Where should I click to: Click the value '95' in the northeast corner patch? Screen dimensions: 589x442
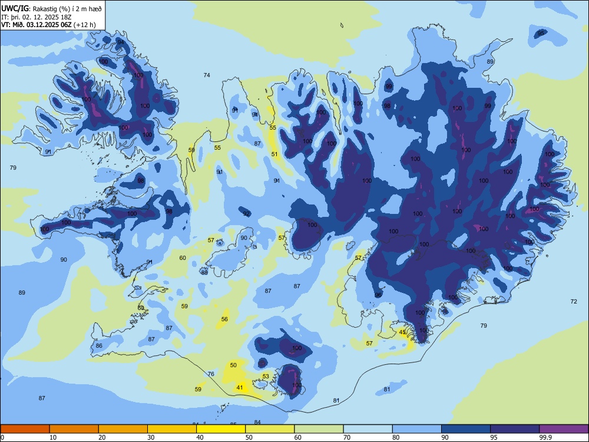coord(541,33)
